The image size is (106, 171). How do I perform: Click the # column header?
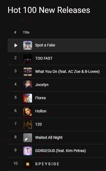coord(15,32)
